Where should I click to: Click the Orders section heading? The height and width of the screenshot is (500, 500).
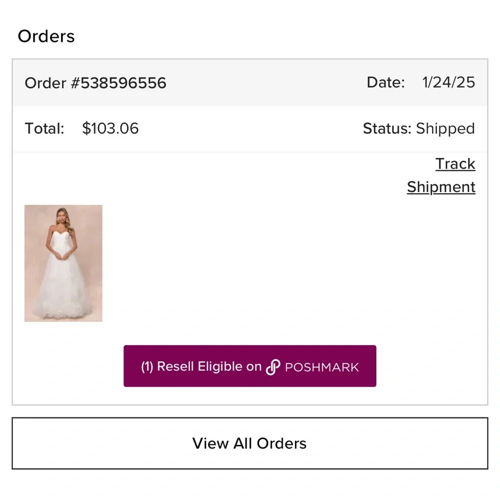tap(46, 36)
